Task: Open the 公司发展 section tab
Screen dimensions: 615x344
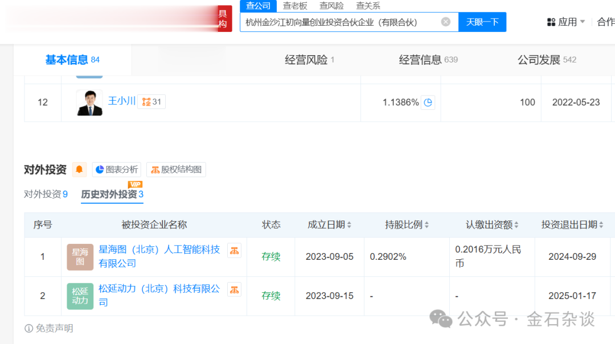Action: (547, 60)
